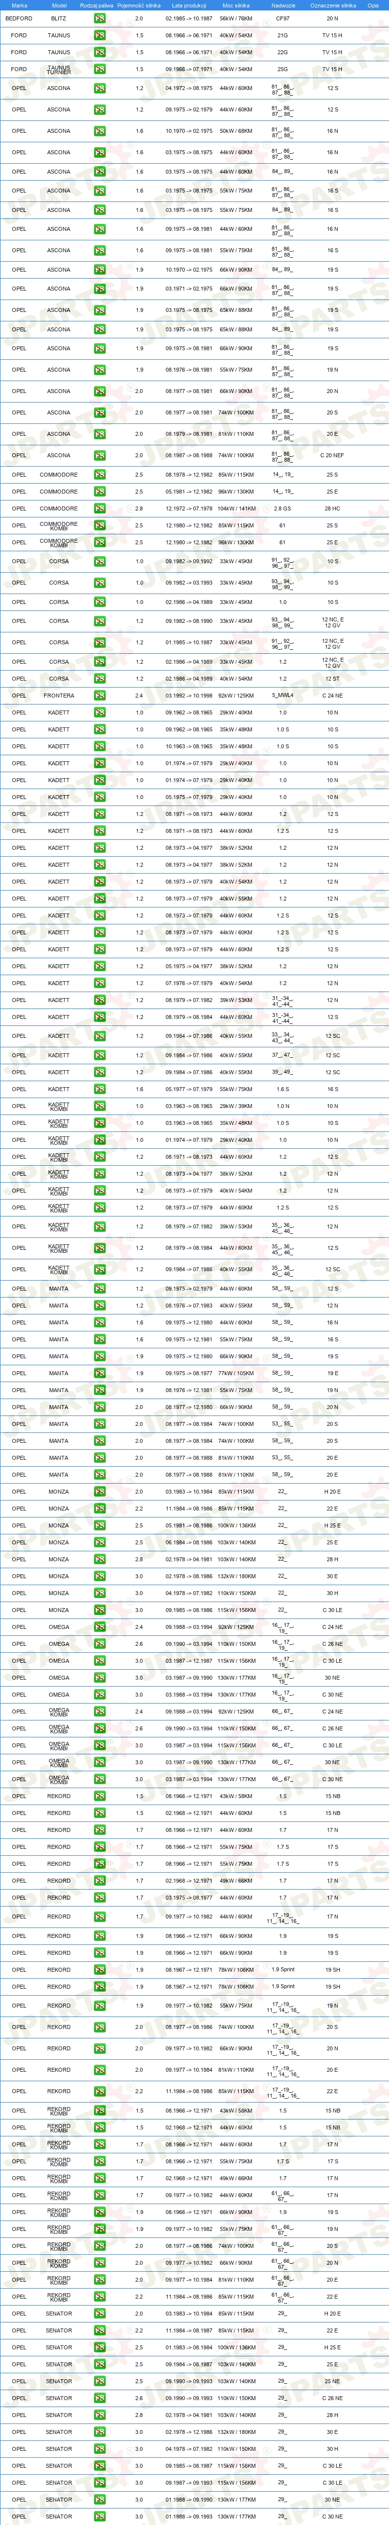Click the fuel icon in the REKORD KOMBI 22 E row
Image resolution: width=389 pixels, height=2525 pixels.
click(x=100, y=2297)
